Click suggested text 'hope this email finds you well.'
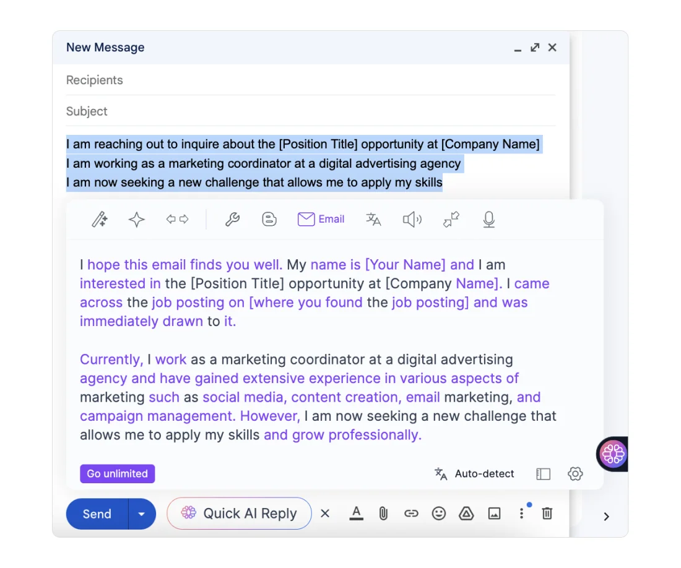This screenshot has height=568, width=681. [x=185, y=264]
